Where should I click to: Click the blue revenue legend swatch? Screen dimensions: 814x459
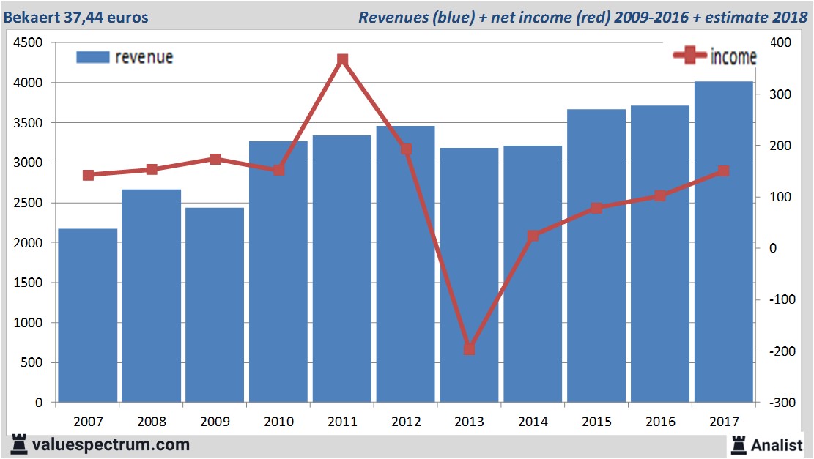click(93, 57)
